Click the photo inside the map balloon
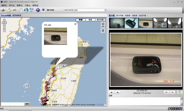This screenshot has width=184, height=111. 55,36
